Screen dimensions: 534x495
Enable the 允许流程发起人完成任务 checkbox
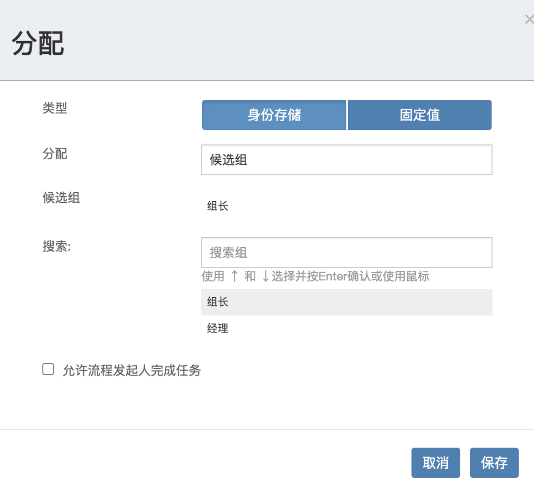[x=48, y=369]
